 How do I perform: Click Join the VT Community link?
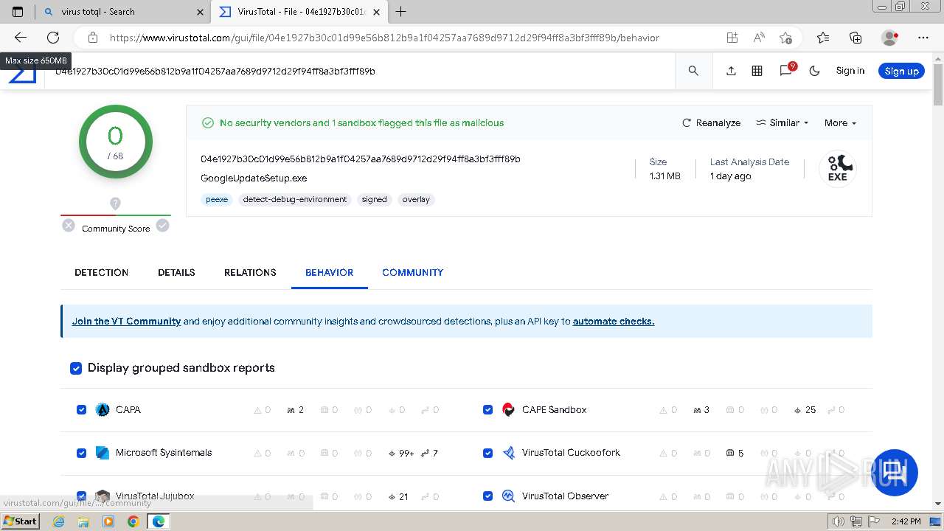point(126,321)
